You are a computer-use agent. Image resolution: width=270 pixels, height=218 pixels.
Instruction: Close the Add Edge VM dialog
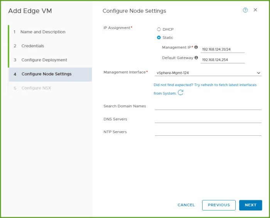[255, 10]
